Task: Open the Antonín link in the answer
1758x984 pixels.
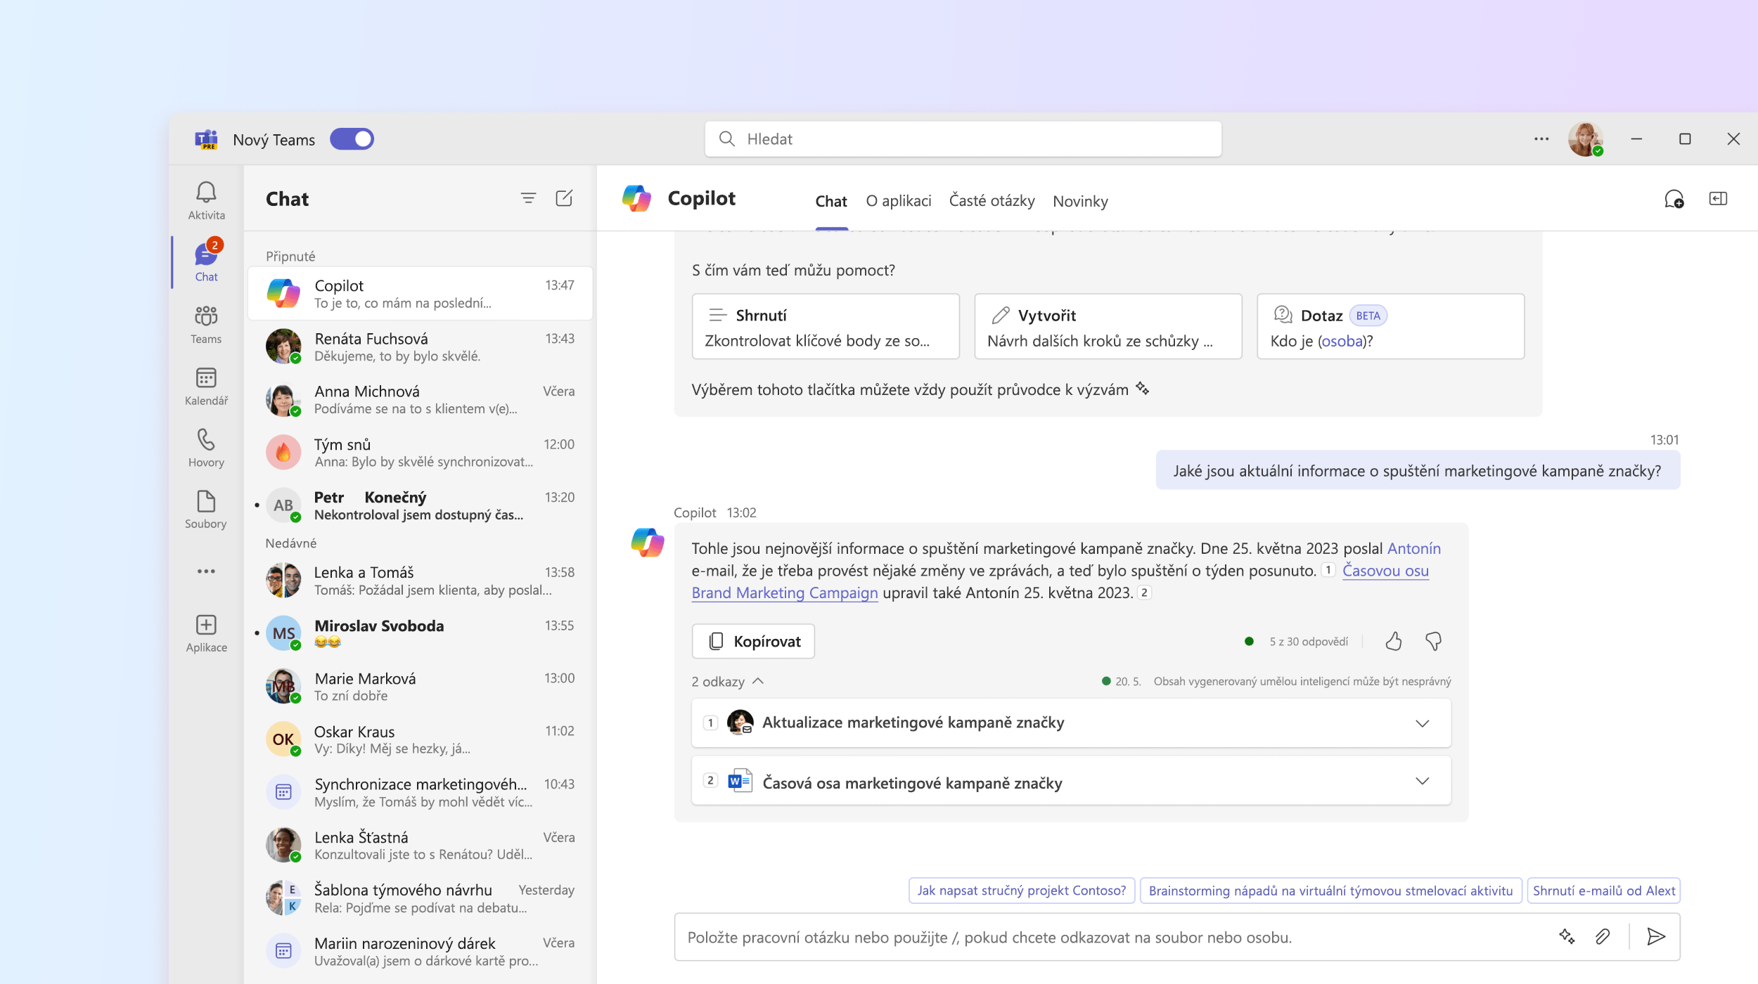Action: [x=1413, y=548]
